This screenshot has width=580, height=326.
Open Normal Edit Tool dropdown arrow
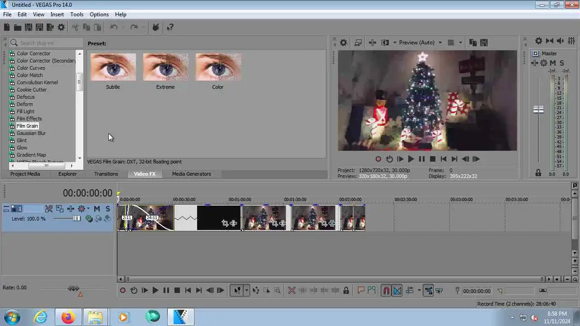point(246,291)
